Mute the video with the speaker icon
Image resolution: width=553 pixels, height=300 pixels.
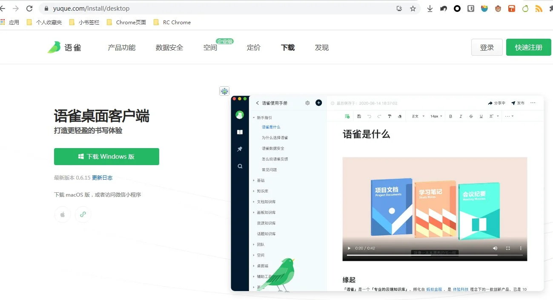click(x=495, y=248)
